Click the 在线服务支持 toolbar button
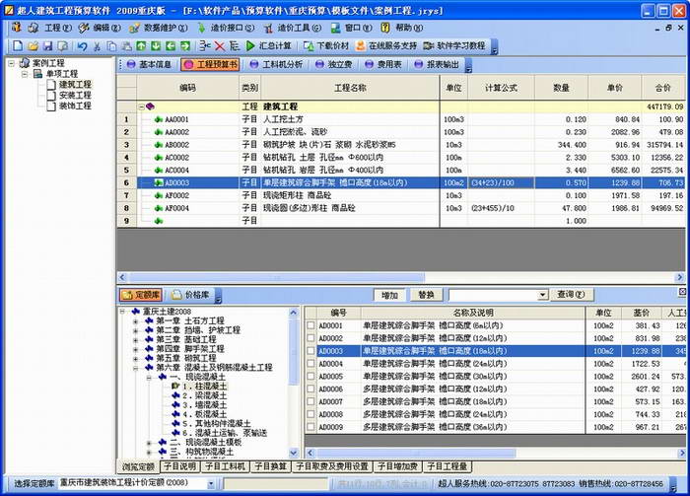Image resolution: width=690 pixels, height=496 pixels. tap(386, 46)
